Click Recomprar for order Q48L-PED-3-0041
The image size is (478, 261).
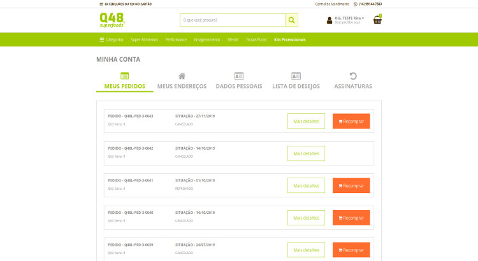[351, 185]
